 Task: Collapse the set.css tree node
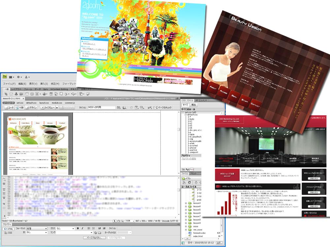click(x=183, y=112)
